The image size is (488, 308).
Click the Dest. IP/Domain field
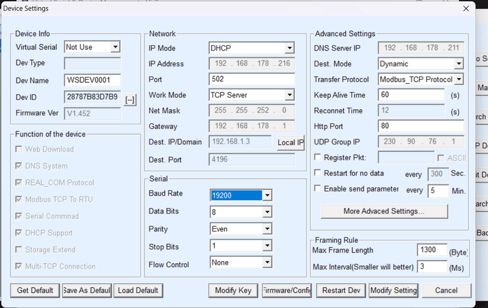click(x=240, y=141)
